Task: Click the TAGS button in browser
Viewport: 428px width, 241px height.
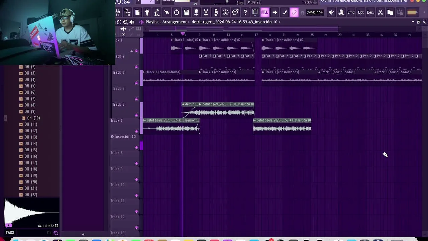Action: tap(10, 233)
